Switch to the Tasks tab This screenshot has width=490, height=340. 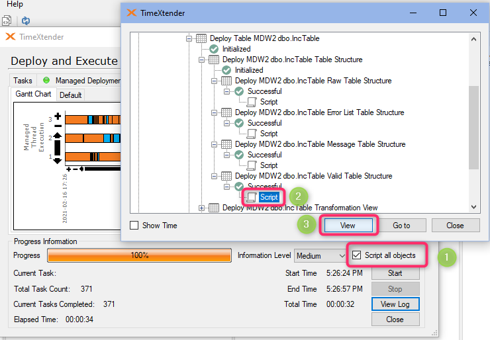point(23,81)
